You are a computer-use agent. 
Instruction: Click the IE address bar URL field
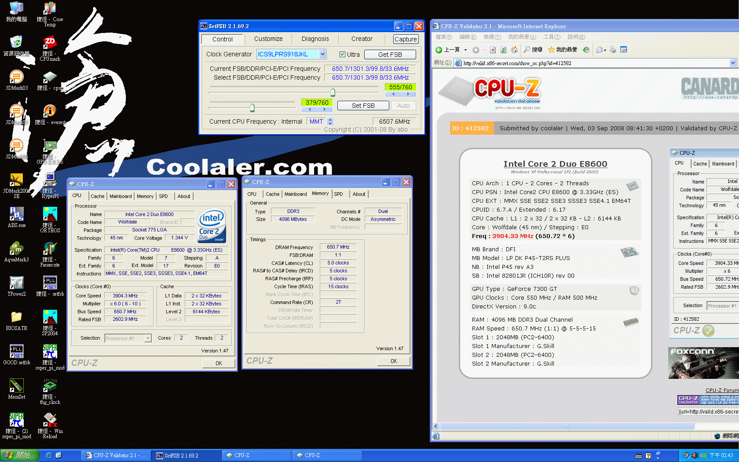[x=591, y=63]
